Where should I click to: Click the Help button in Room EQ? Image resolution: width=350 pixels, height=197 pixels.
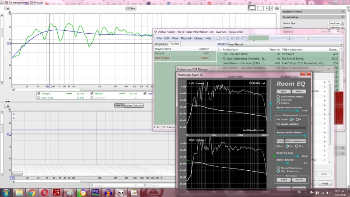click(283, 91)
